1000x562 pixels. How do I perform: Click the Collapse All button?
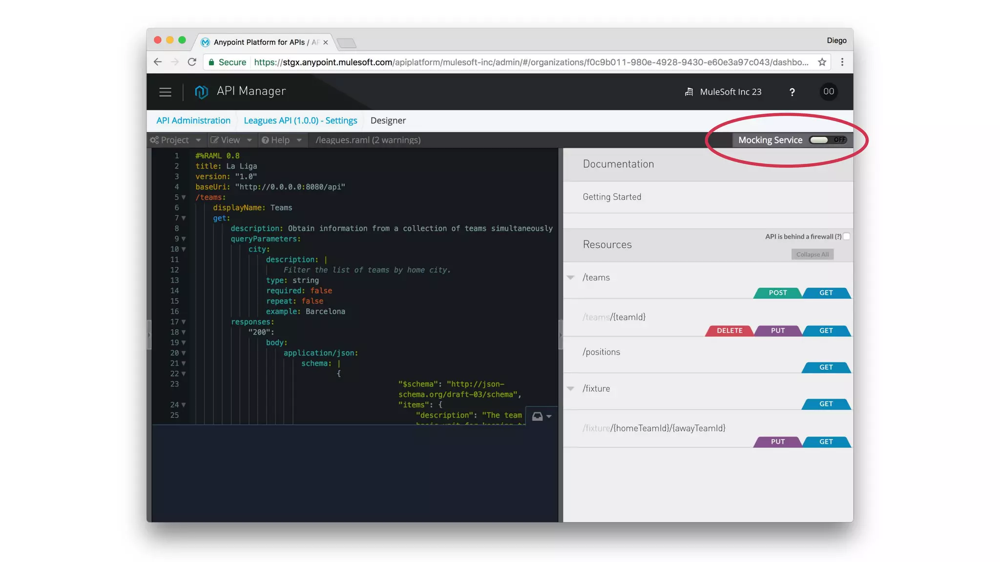812,255
